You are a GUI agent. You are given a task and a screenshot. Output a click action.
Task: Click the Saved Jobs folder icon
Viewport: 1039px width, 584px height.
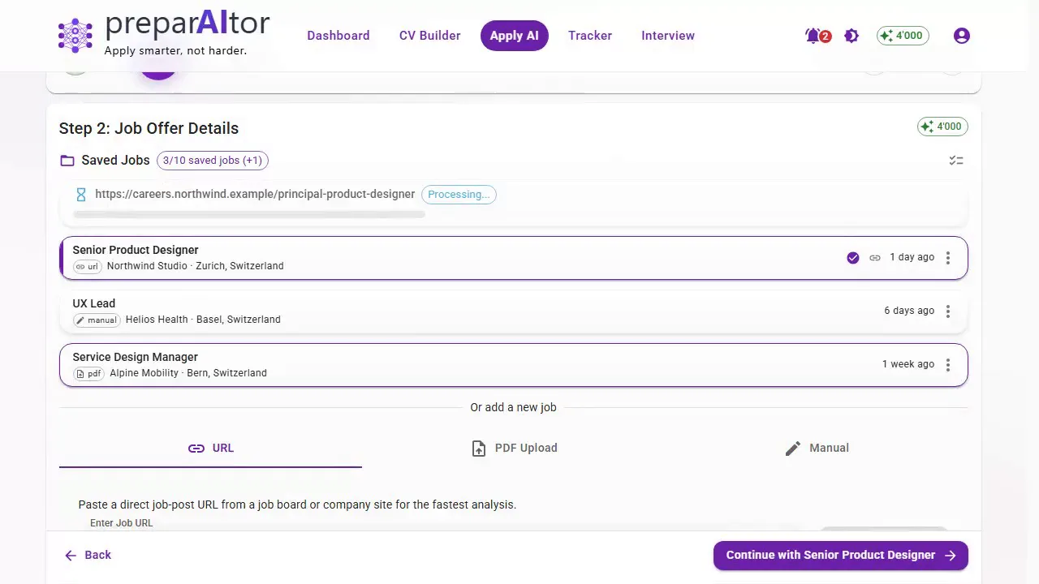67,161
